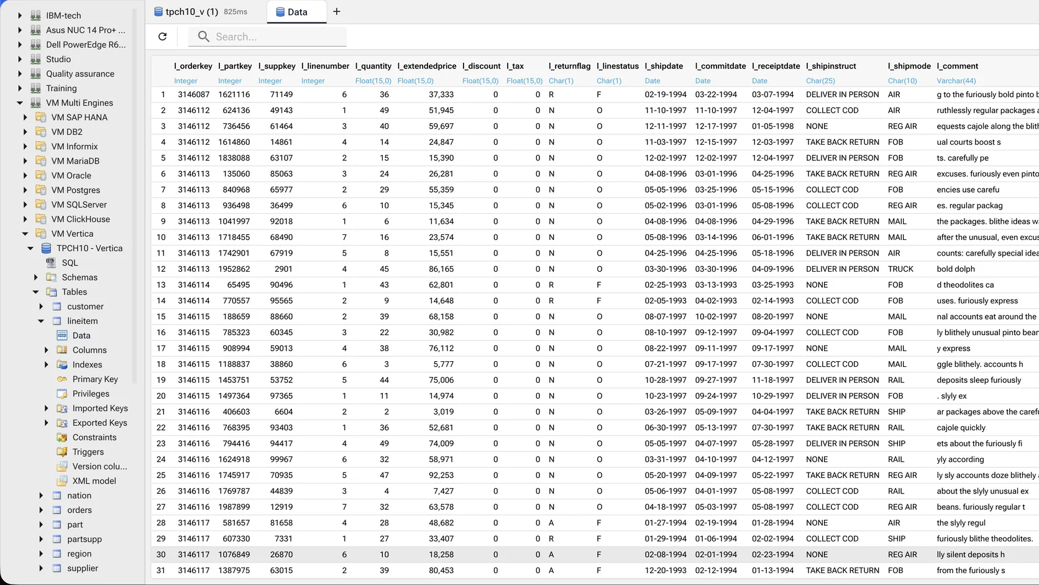Screen dimensions: 1039x585
Task: Sort by l_orderkey column header
Action: tap(193, 66)
